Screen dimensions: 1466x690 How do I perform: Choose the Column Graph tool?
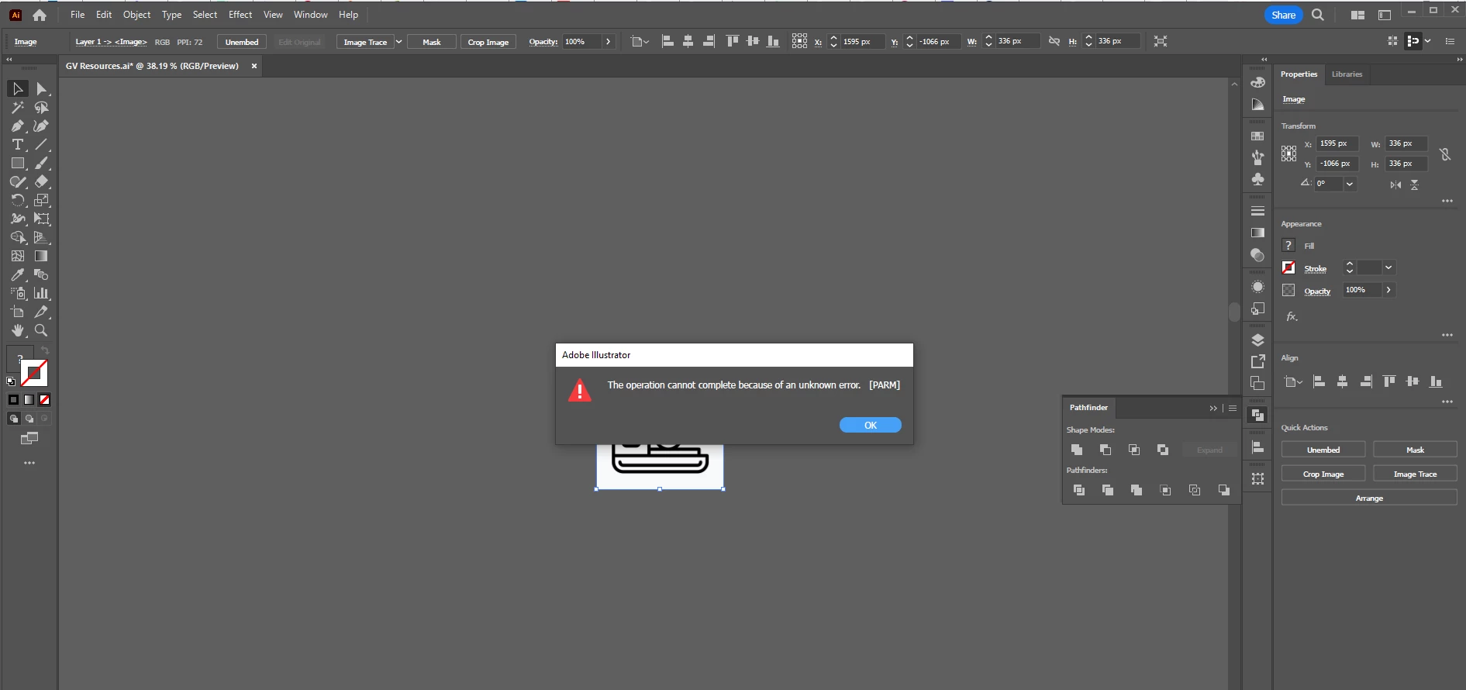(x=42, y=293)
